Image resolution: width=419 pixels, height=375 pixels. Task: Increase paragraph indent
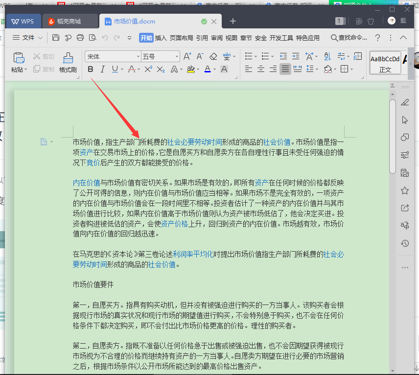(296, 56)
